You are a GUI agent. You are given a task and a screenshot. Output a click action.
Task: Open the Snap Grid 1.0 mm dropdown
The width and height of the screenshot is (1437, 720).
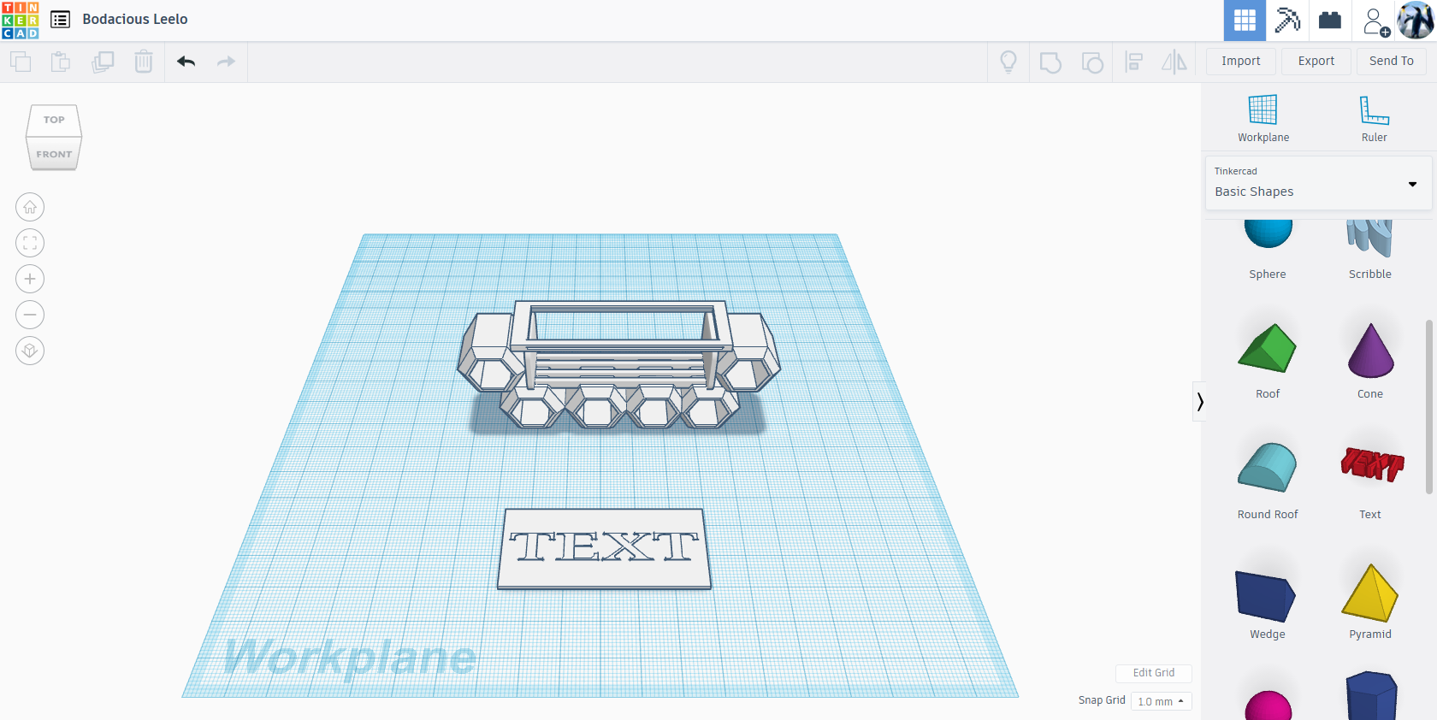click(1161, 701)
